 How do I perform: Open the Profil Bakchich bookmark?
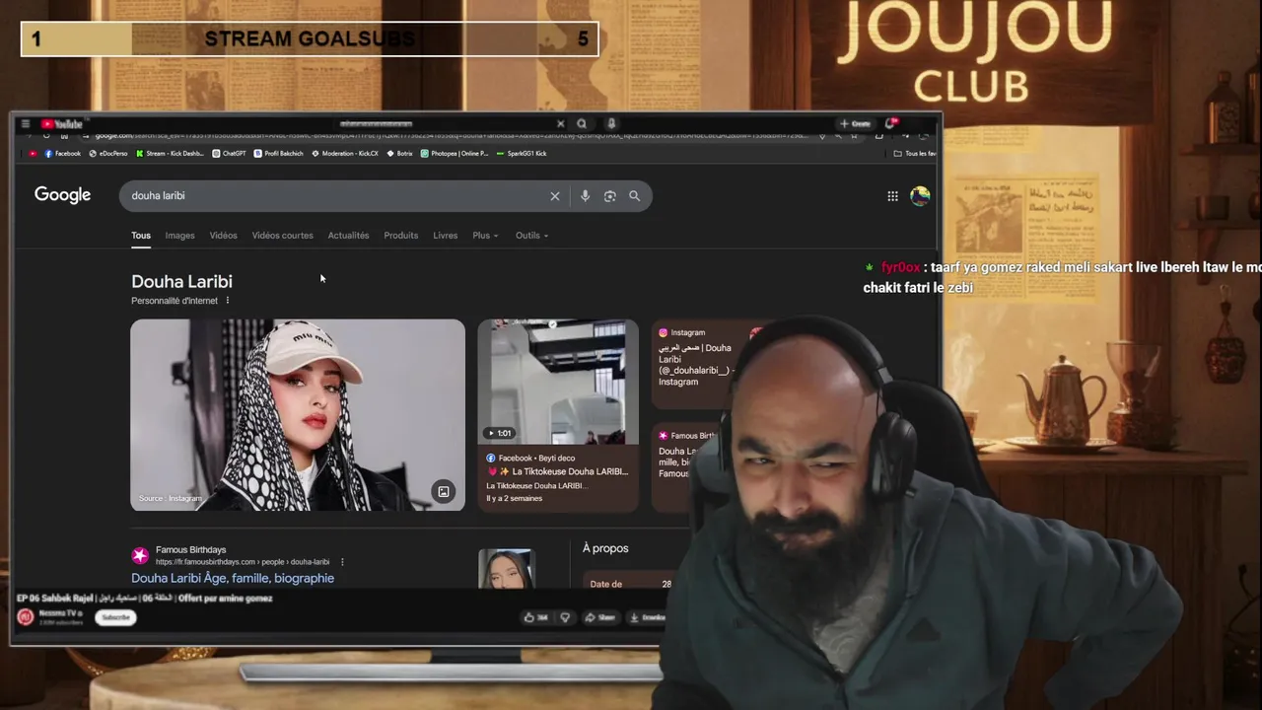pyautogui.click(x=279, y=154)
